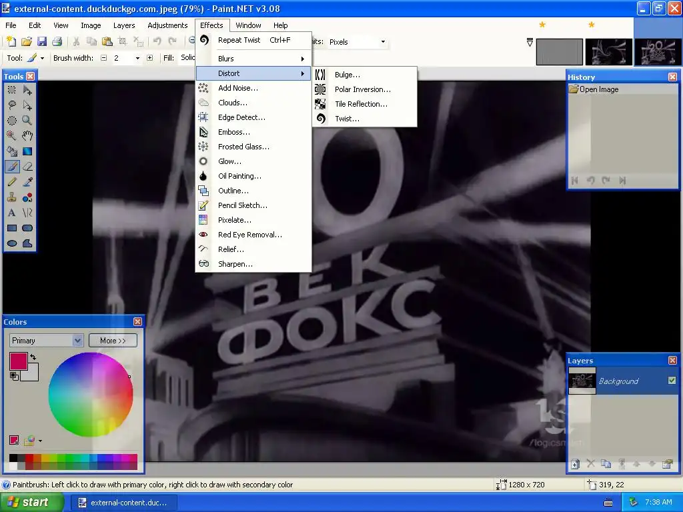Select the Text tool

pyautogui.click(x=12, y=213)
